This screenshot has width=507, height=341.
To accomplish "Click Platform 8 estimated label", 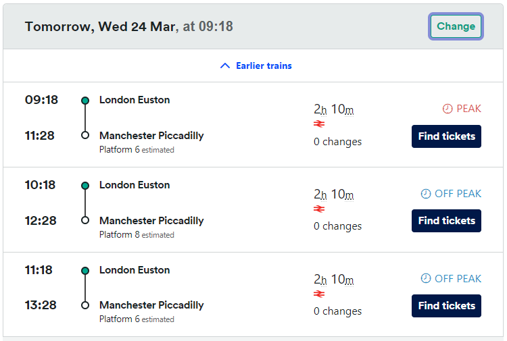I will (137, 235).
